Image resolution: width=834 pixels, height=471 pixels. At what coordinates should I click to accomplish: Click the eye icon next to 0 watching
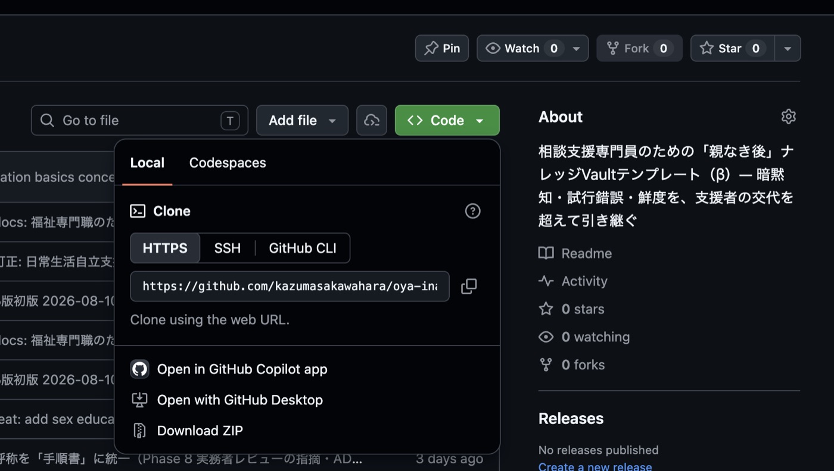(546, 337)
